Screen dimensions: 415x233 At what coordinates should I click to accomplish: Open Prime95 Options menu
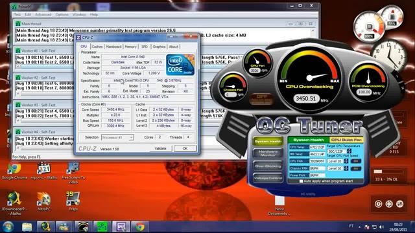(x=62, y=14)
